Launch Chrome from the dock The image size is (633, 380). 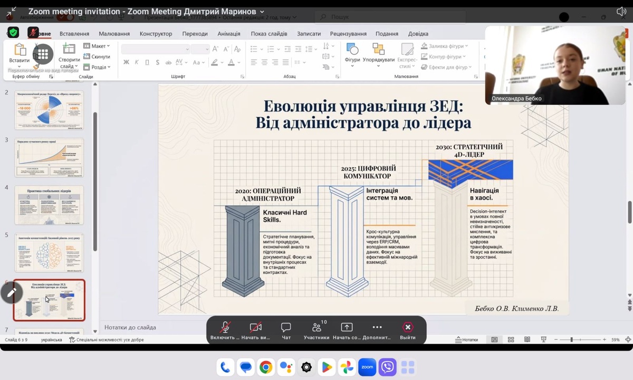pyautogui.click(x=266, y=367)
